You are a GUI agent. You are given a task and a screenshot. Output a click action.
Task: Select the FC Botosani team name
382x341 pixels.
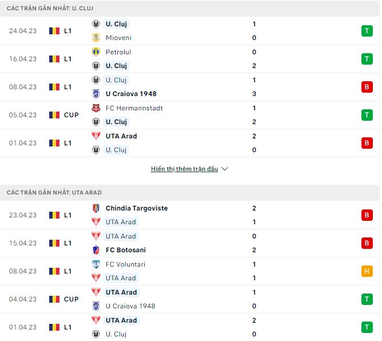(125, 250)
